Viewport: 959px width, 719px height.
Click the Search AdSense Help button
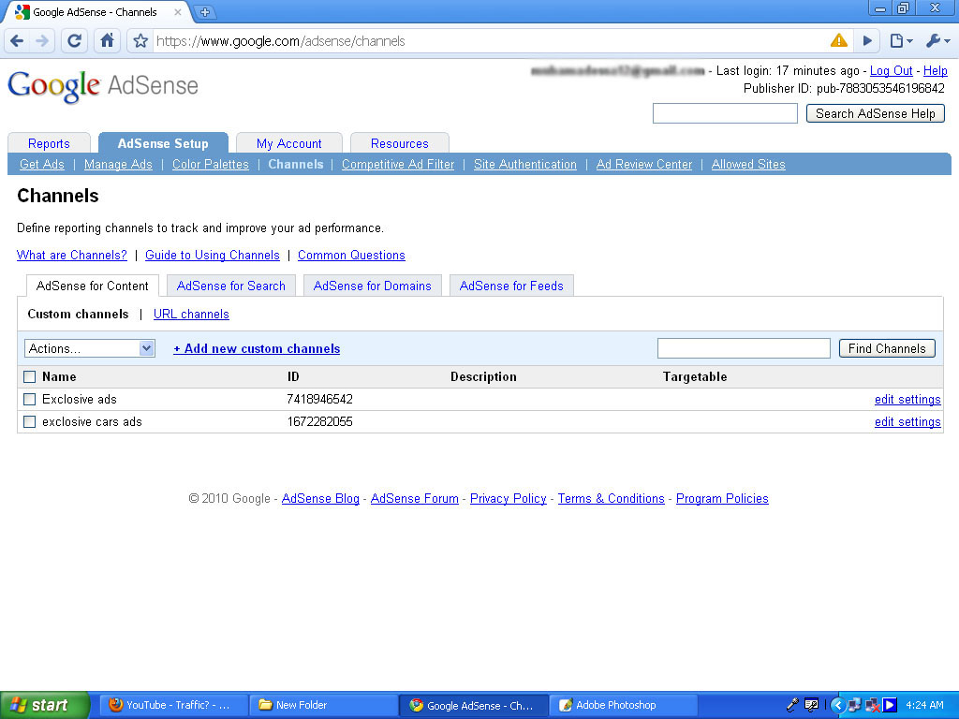point(876,113)
